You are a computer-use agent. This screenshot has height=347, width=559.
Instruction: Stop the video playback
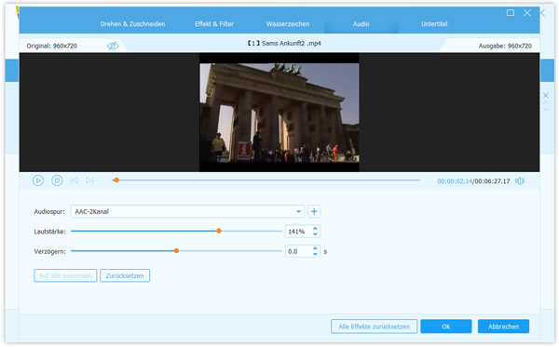click(x=57, y=180)
